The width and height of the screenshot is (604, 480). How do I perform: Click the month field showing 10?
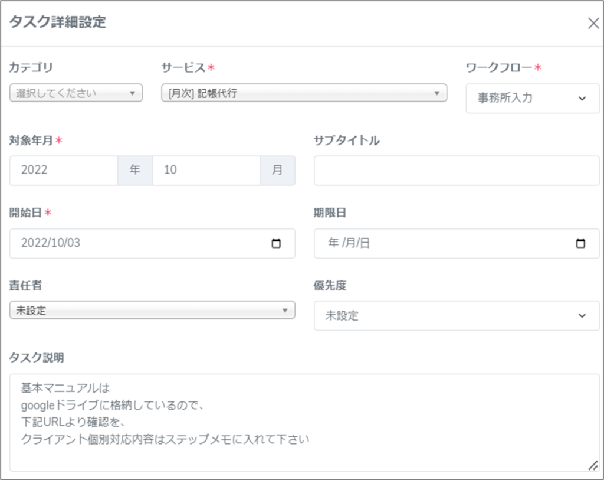pos(206,170)
